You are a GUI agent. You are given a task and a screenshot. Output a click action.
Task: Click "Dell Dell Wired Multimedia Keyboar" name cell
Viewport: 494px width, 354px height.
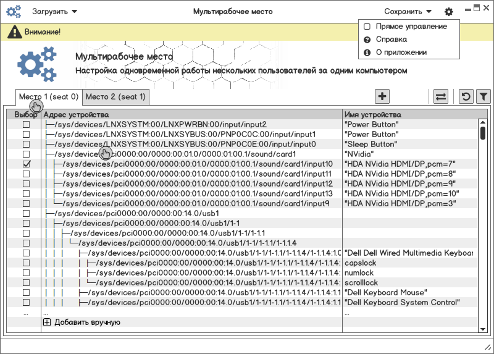tap(409, 253)
